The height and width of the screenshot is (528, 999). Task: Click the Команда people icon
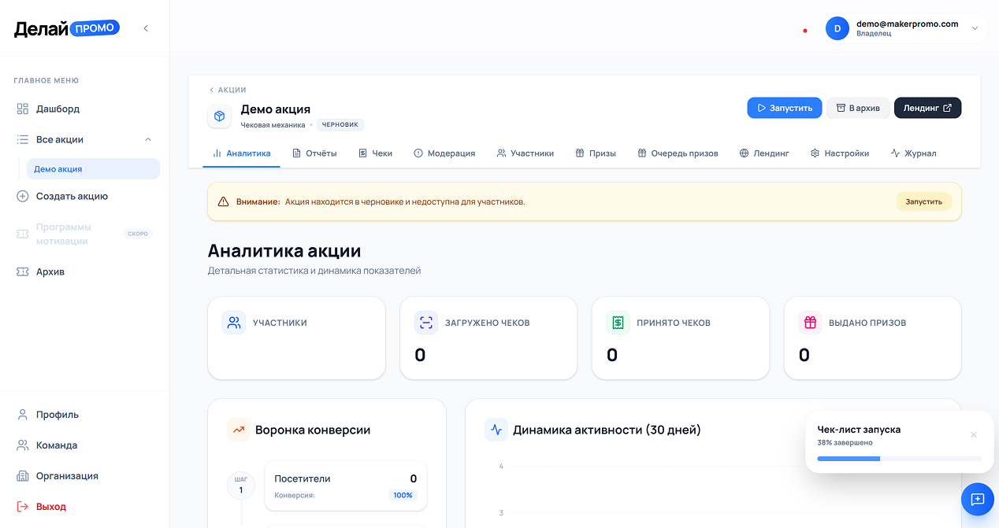[x=23, y=445]
